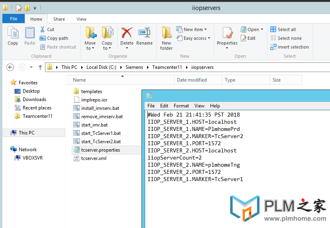Go to This PC in address bar
Viewport: 330px width, 228px height.
pyautogui.click(x=69, y=67)
